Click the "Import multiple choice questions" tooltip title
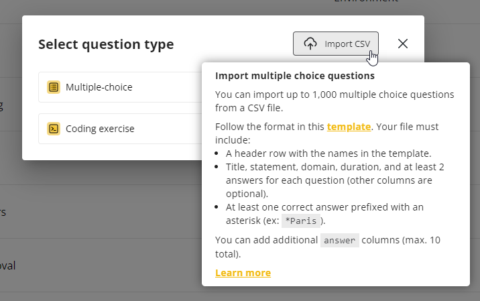This screenshot has height=301, width=480. (294, 76)
